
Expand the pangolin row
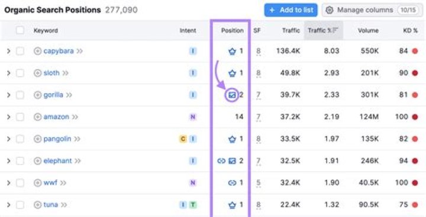click(x=8, y=139)
